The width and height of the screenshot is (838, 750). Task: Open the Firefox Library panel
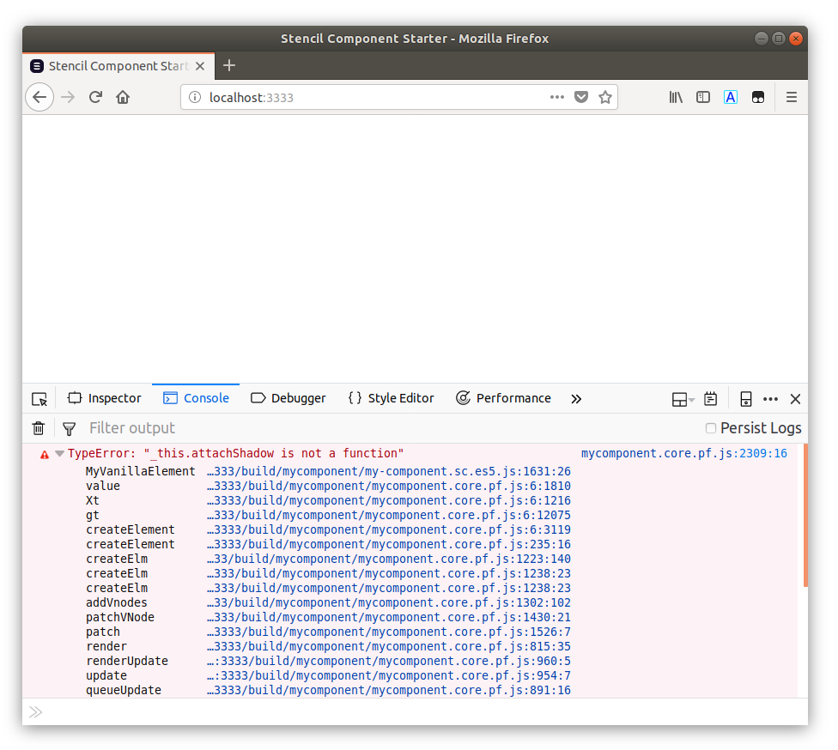tap(676, 97)
